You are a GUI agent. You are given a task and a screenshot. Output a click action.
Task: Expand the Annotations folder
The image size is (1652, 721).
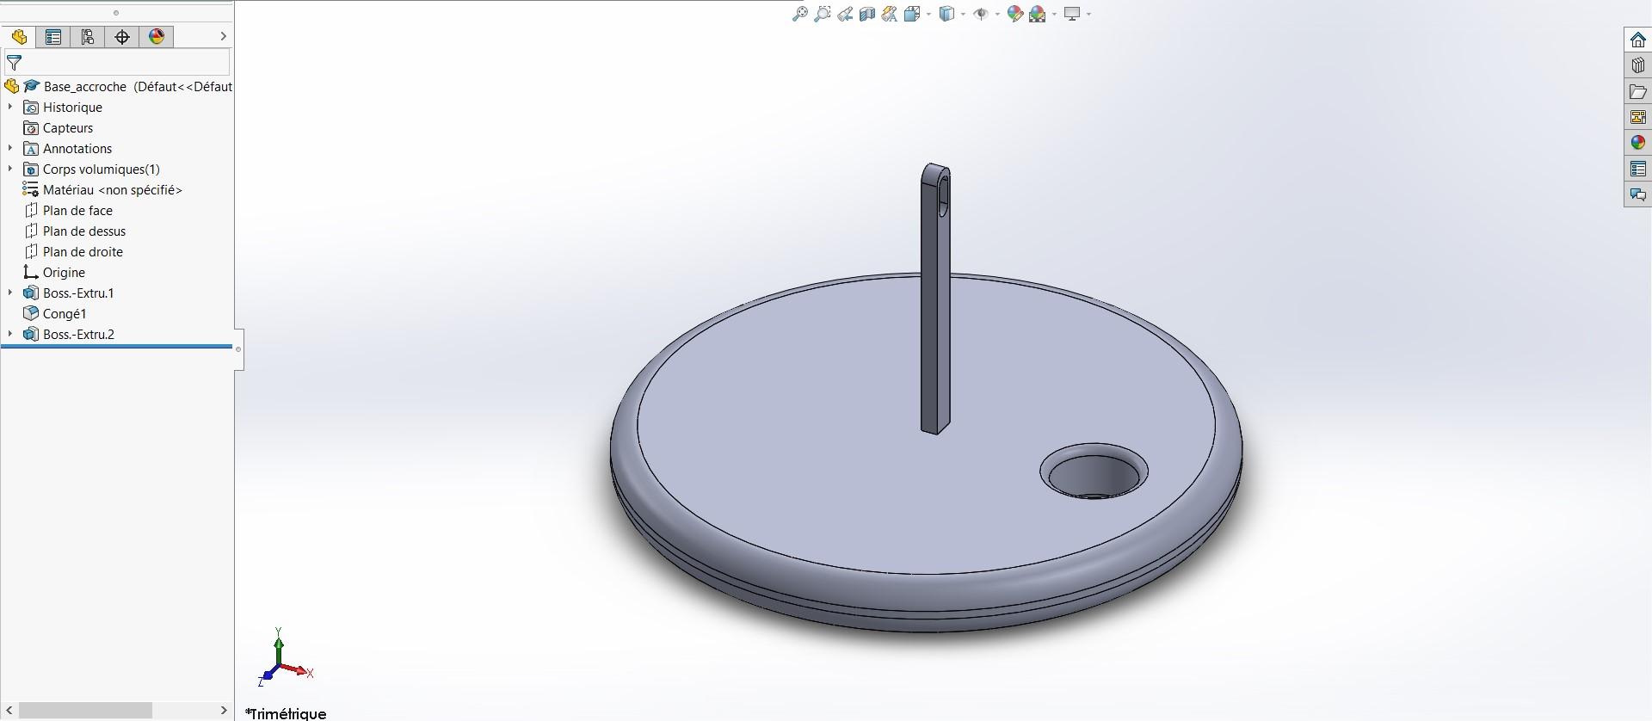click(x=10, y=148)
